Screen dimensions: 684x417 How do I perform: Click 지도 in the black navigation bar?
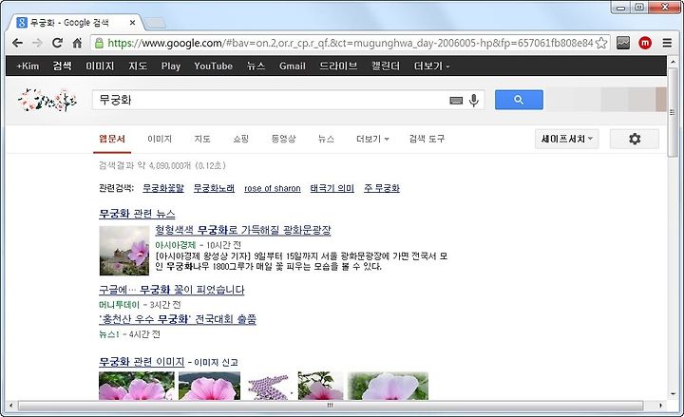[138, 66]
